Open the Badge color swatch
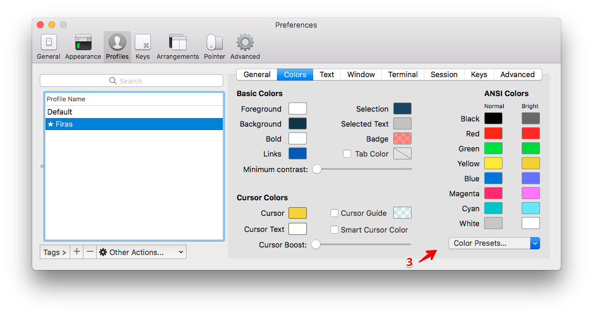The width and height of the screenshot is (593, 316). point(402,138)
